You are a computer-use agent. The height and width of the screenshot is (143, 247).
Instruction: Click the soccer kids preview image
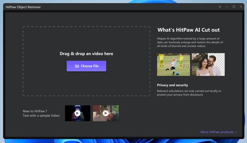tap(173, 64)
